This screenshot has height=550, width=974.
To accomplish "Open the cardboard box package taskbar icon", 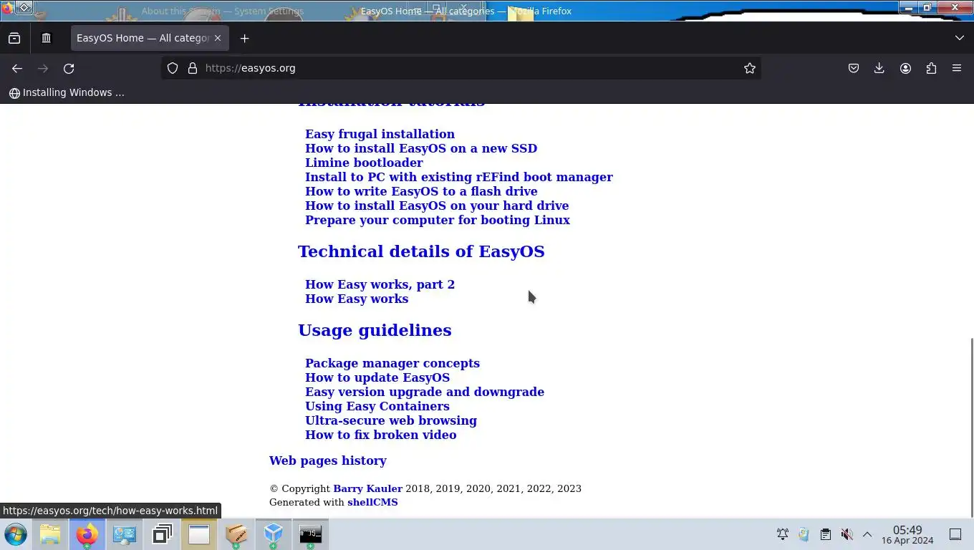I will 236,534.
